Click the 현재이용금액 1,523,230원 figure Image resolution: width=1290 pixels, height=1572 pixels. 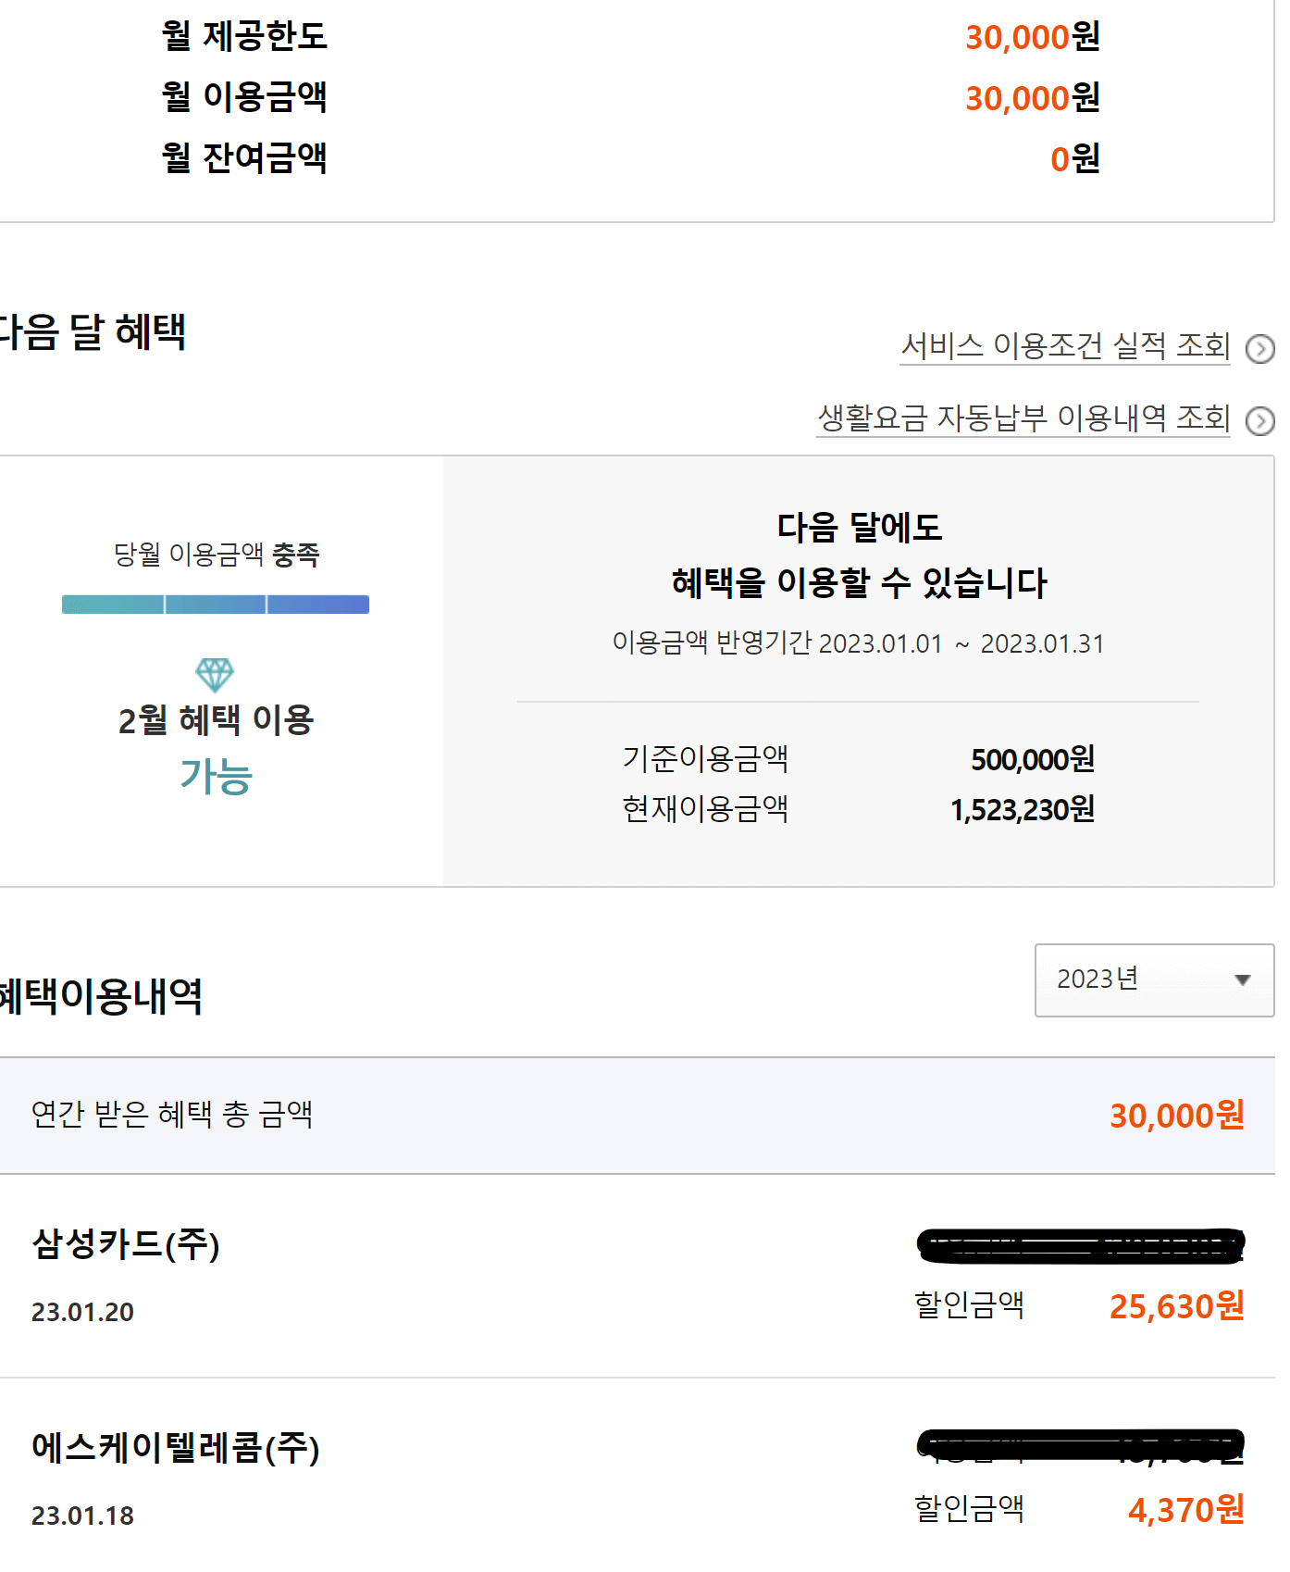coord(1025,808)
